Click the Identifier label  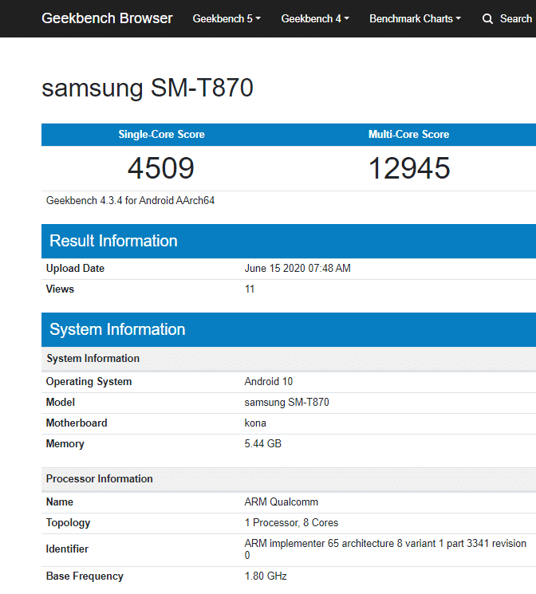pyautogui.click(x=67, y=549)
